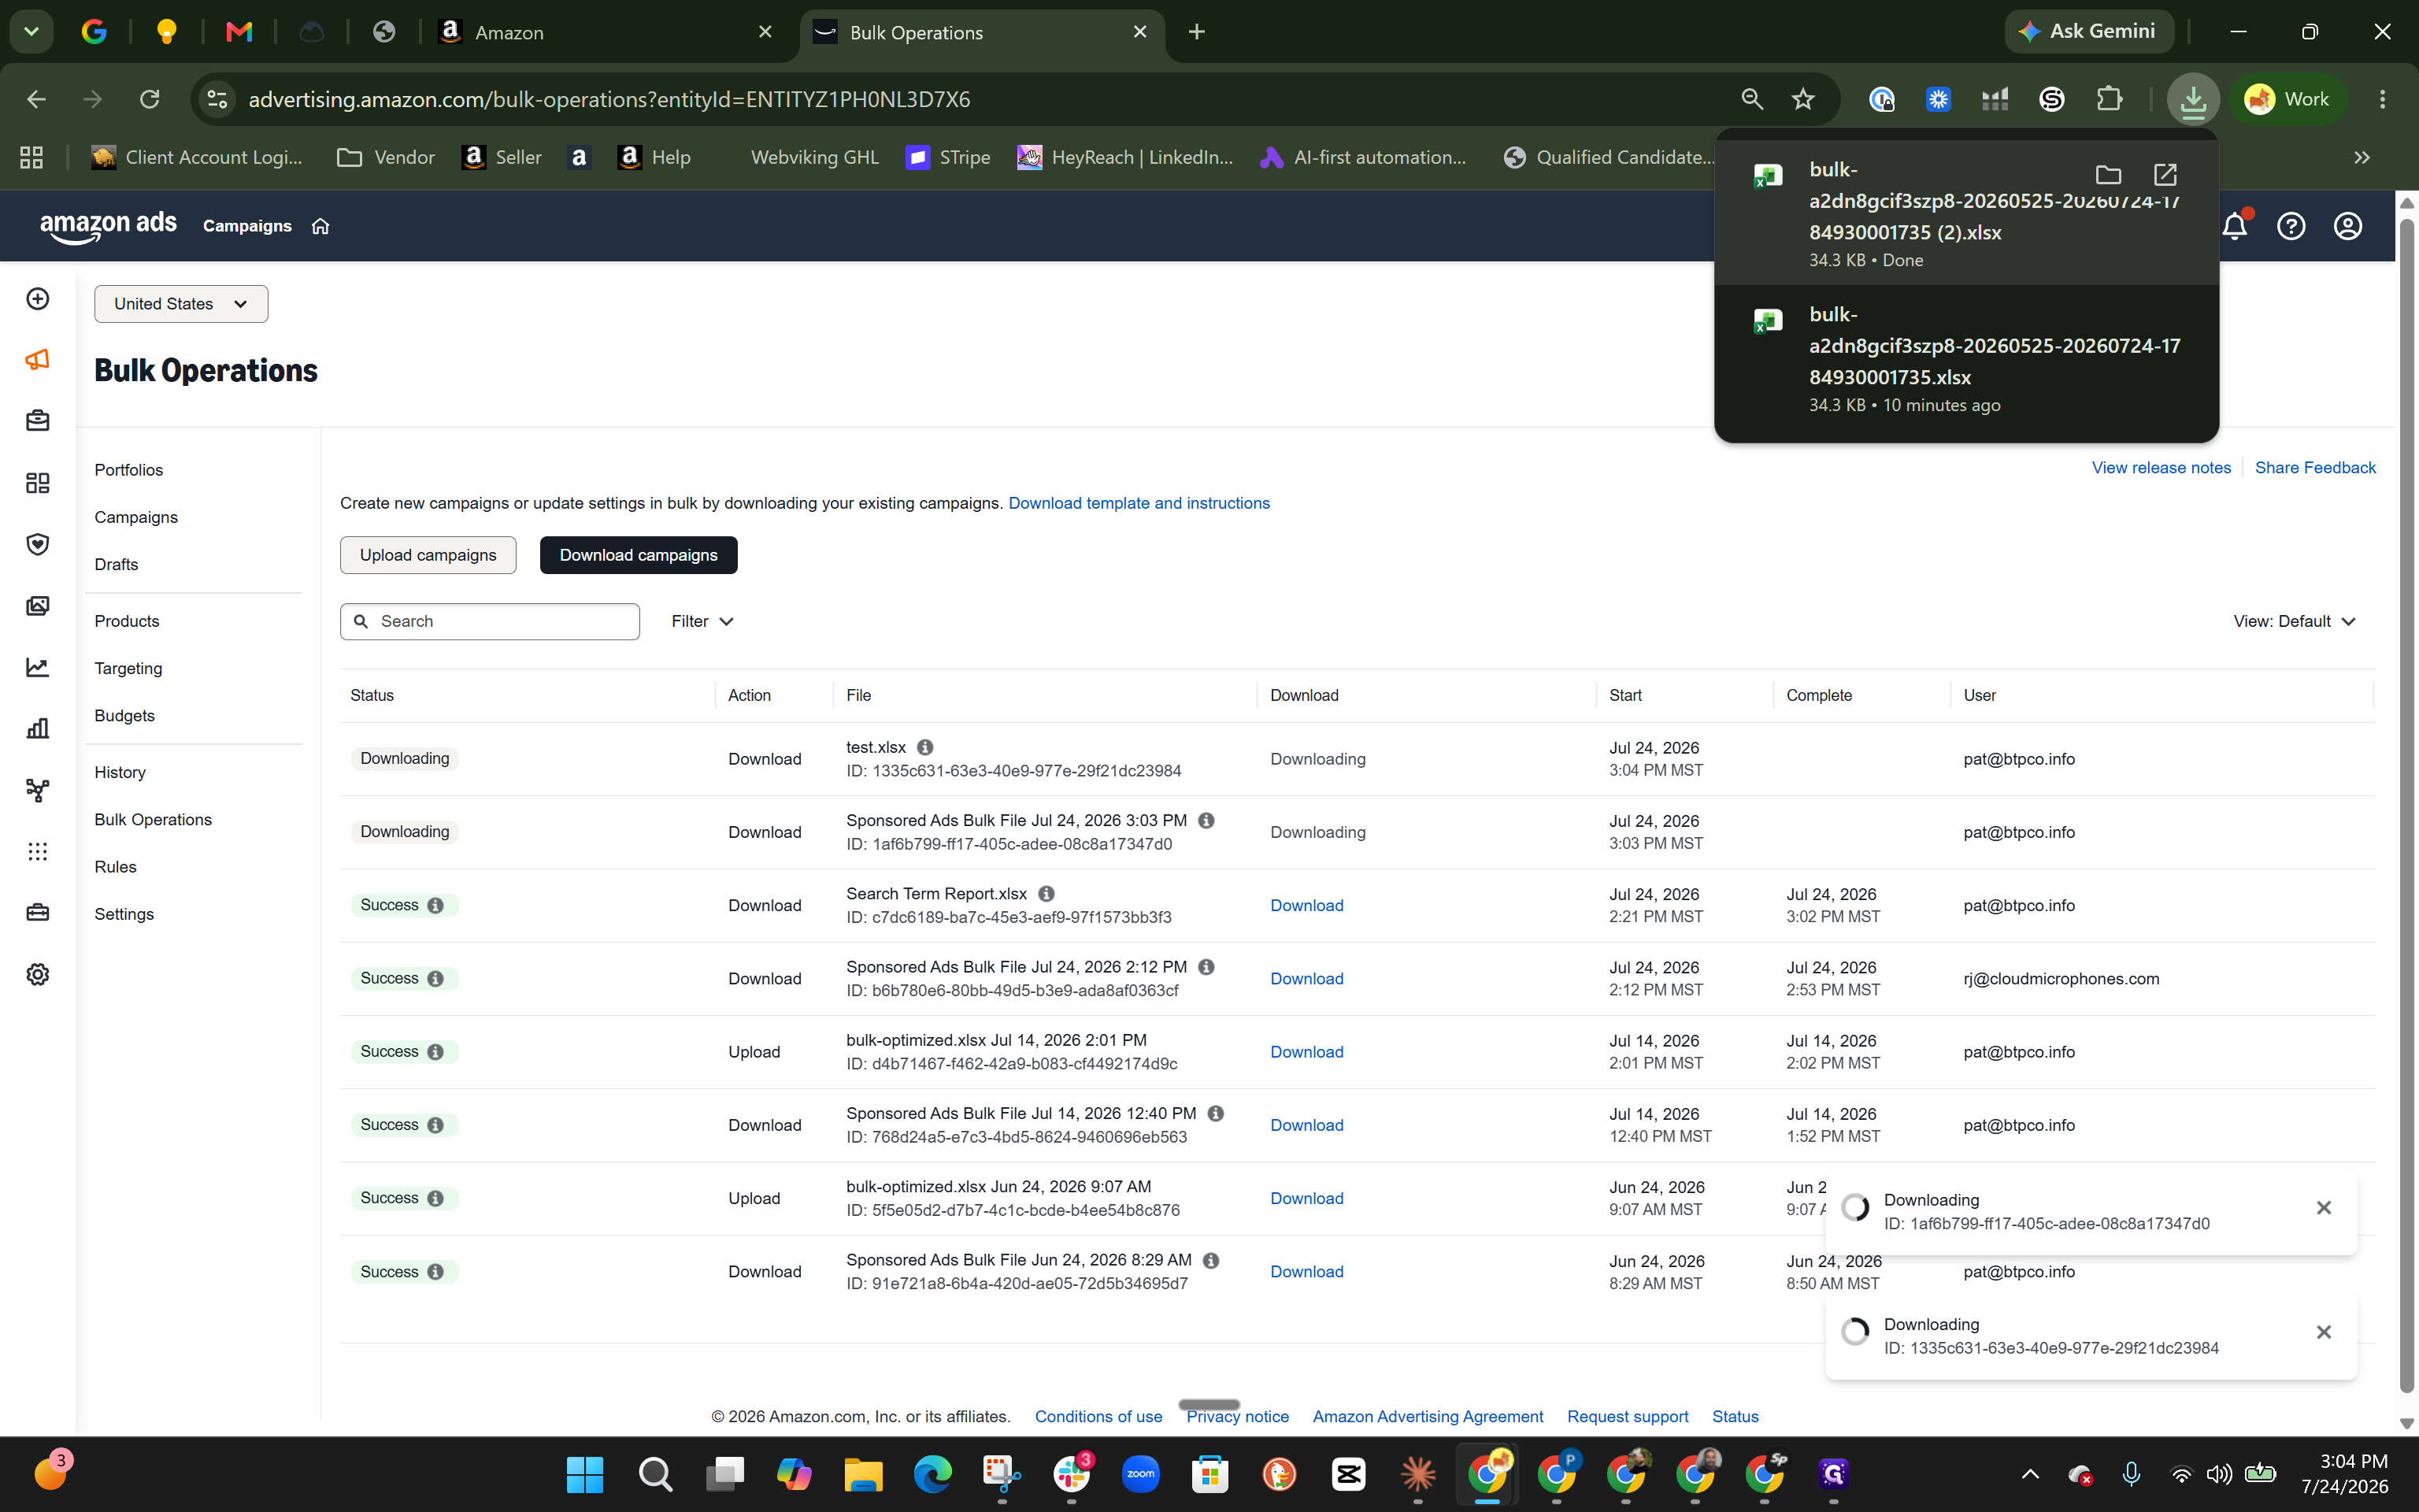This screenshot has width=2419, height=1512.
Task: Open Windows Start menu
Action: [x=585, y=1474]
